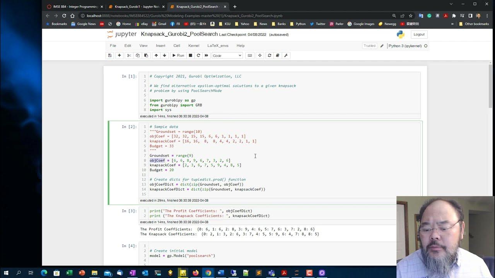The width and height of the screenshot is (495, 278).
Task: Interrupt the kernel with stop square icon
Action: [190, 56]
